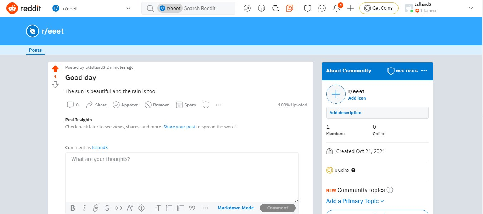
Task: Follow the Share your post link
Action: [x=179, y=127]
